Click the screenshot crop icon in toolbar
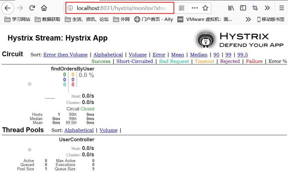Image resolution: width=288 pixels, height=173 pixels. tap(255, 8)
